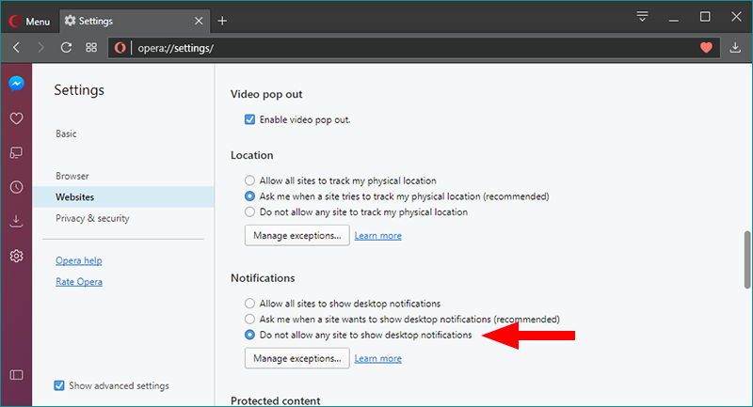Focus the address bar showing opera://settings/
This screenshot has height=407, width=753.
pos(415,48)
